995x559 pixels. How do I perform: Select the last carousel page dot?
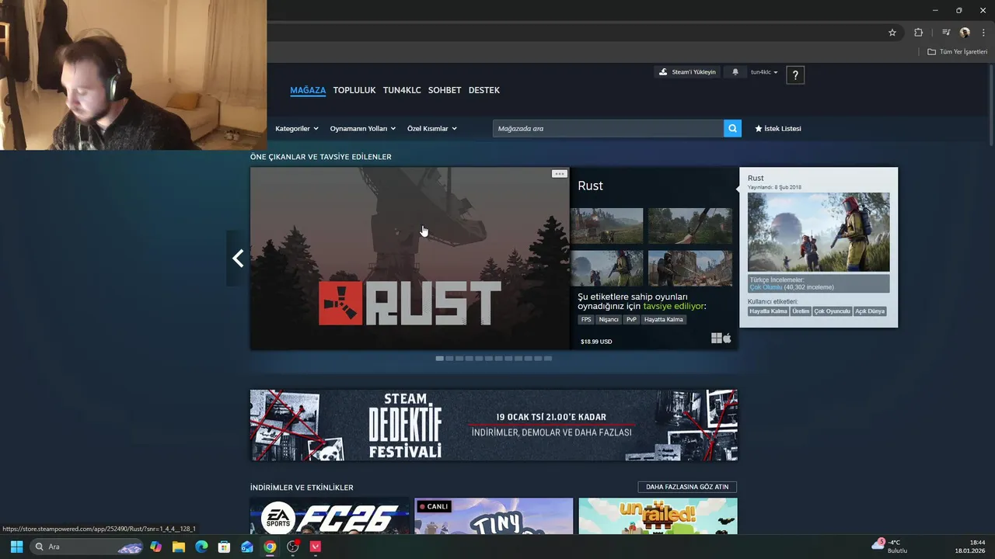(548, 359)
